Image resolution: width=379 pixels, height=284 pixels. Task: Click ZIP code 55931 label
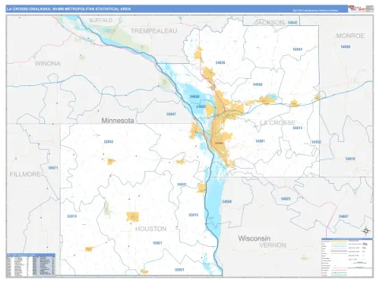click(x=179, y=270)
